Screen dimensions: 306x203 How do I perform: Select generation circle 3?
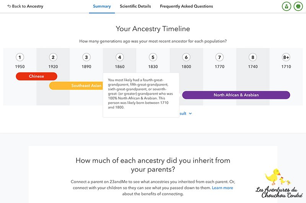(86, 58)
